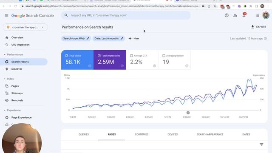272x153 pixels.
Task: Switch to the Countries tab
Action: (142, 134)
